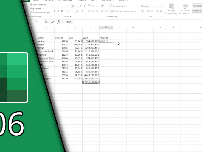The width and height of the screenshot is (202, 152).
Task: Align cell content to the bottom
Action: click(97, 6)
